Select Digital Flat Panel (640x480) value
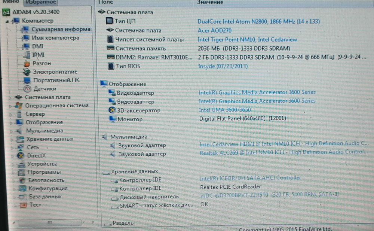The height and width of the screenshot is (231, 374). 243,118
